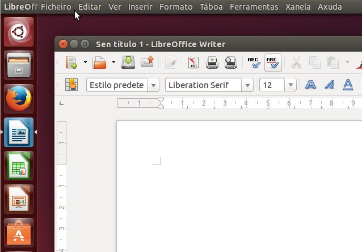362x252 pixels.
Task: Open the Táboa menu
Action: [x=211, y=7]
